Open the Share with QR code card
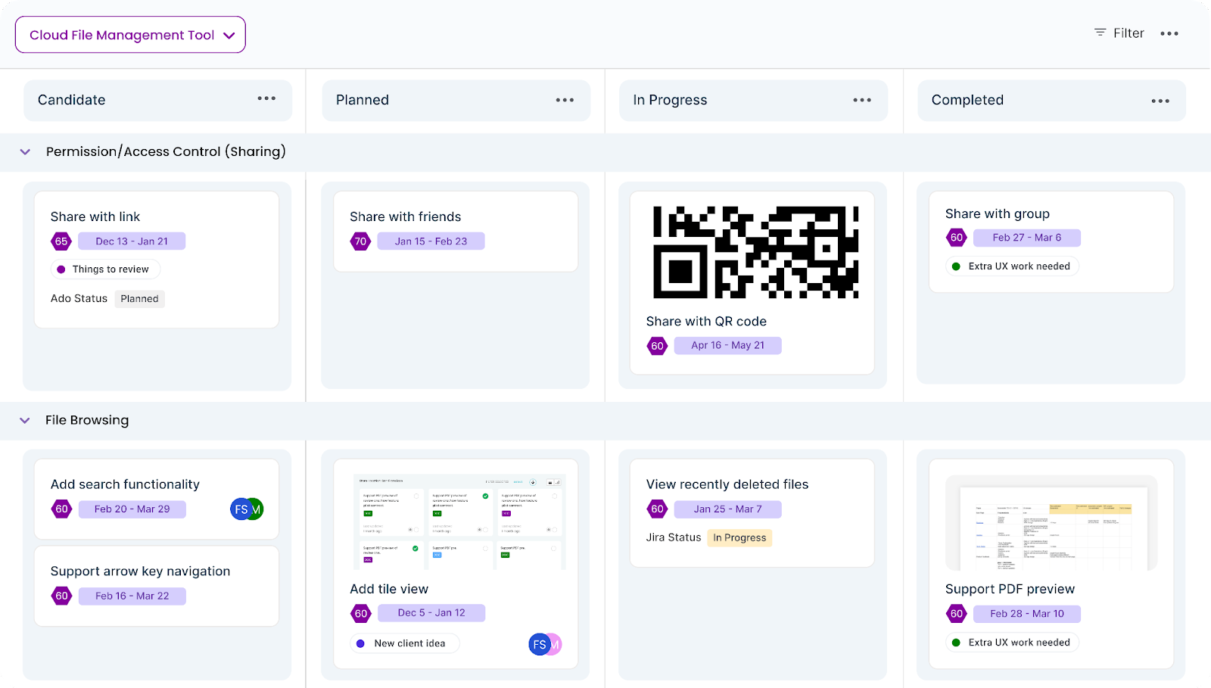 pyautogui.click(x=752, y=283)
